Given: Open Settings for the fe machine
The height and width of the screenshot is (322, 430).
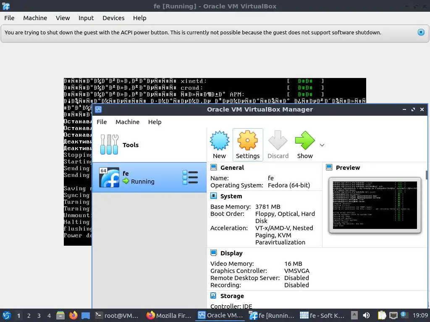Looking at the screenshot, I should (x=248, y=145).
